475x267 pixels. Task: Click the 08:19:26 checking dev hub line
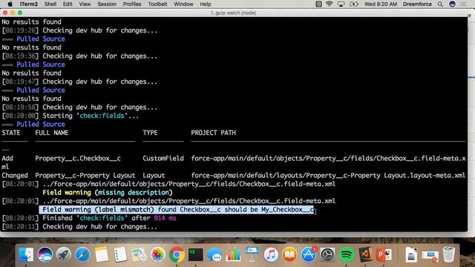click(79, 30)
